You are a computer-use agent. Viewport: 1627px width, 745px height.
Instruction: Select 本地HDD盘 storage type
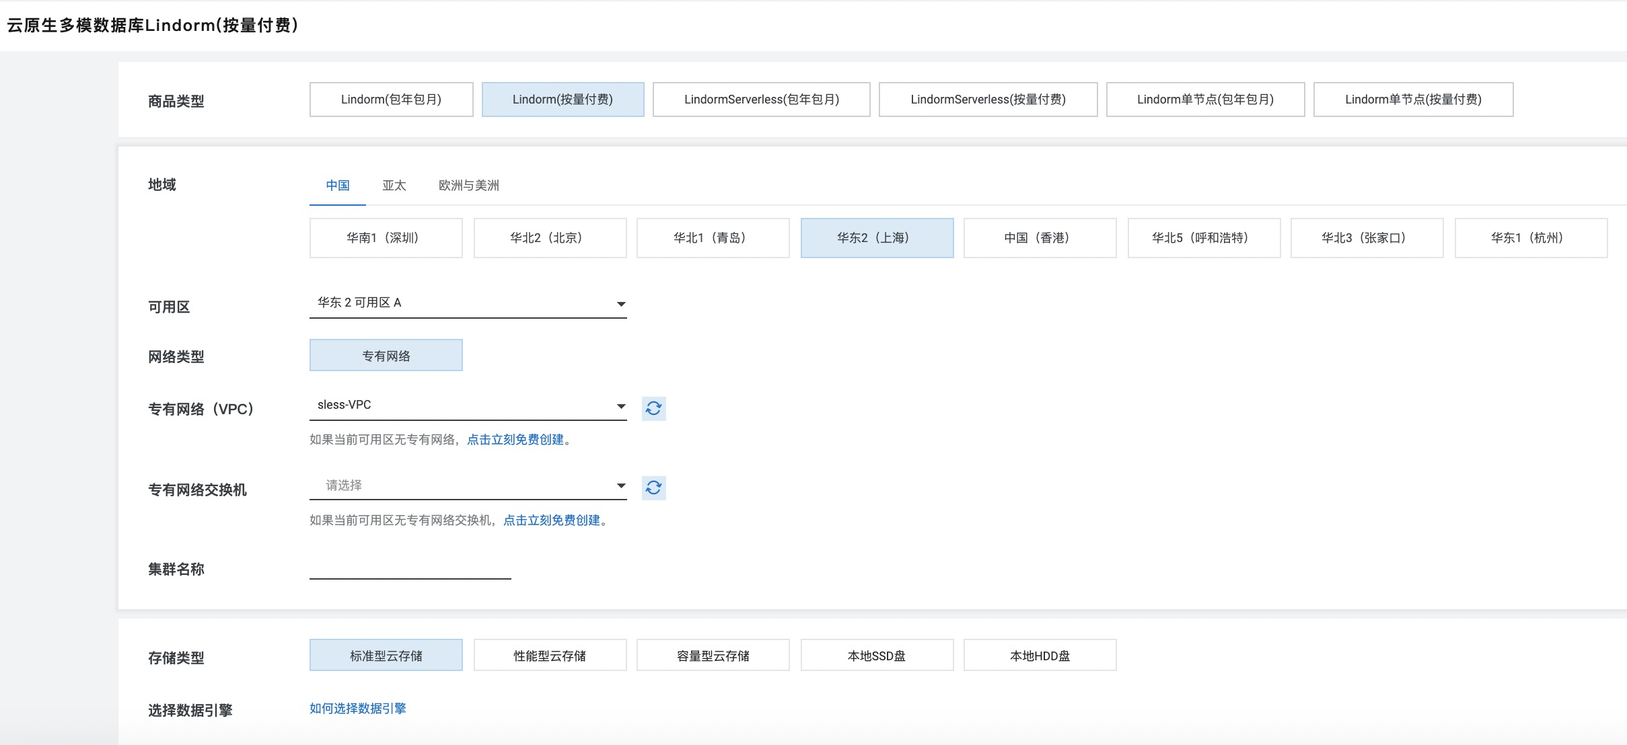pos(1040,655)
